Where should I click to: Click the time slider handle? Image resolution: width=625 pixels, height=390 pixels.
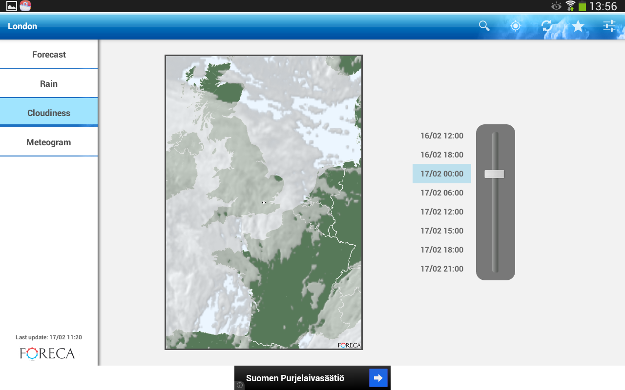pyautogui.click(x=495, y=174)
